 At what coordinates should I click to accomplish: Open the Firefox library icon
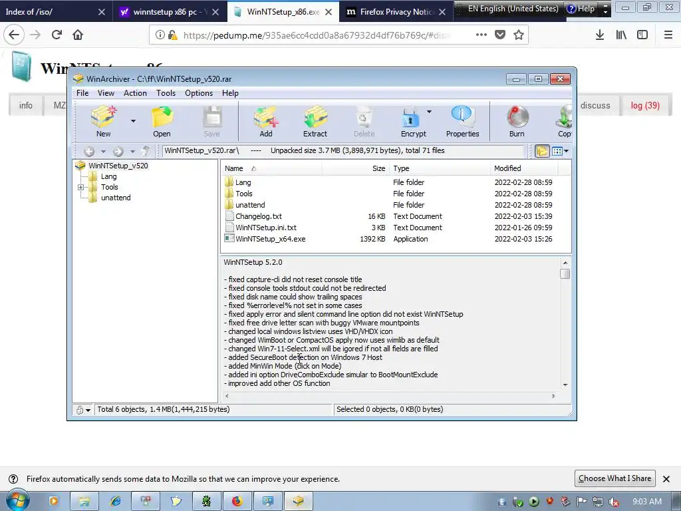(x=621, y=35)
